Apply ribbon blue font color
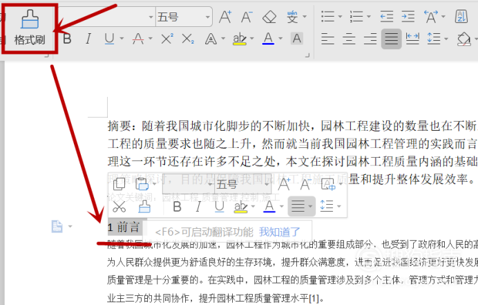Viewport: 478px width, 305px height. pyautogui.click(x=268, y=39)
